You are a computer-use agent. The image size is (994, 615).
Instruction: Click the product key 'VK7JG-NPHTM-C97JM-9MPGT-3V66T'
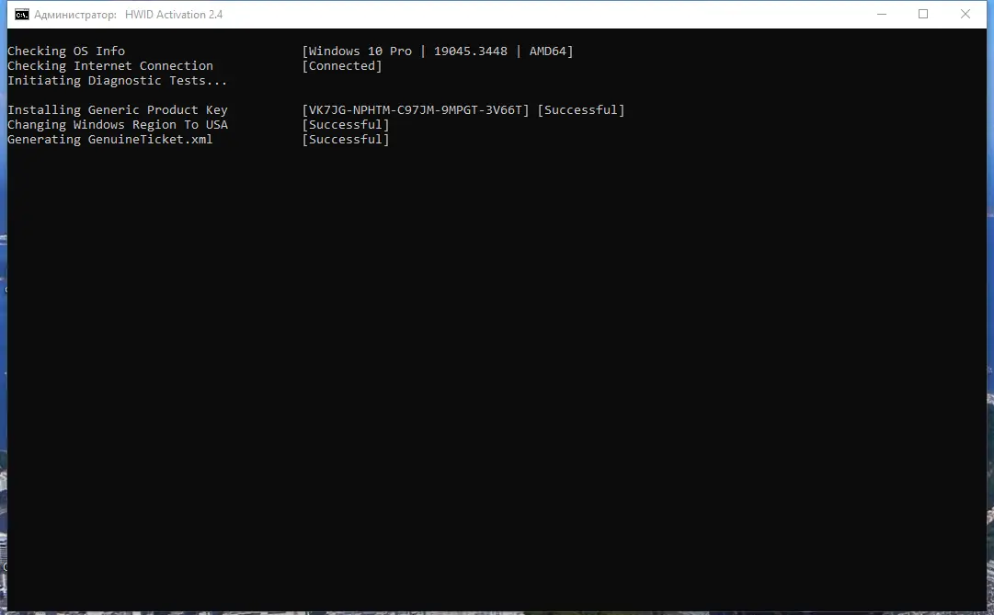[x=416, y=109]
